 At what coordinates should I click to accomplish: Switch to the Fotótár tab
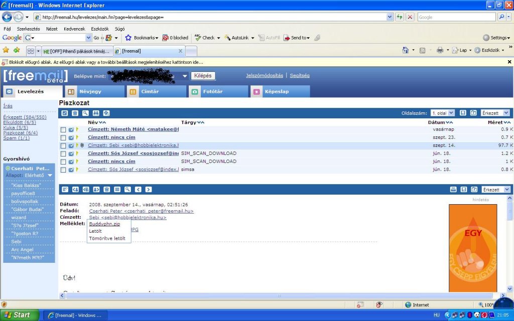[x=218, y=91]
